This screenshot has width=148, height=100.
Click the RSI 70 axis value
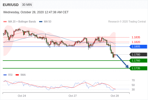click(x=133, y=80)
